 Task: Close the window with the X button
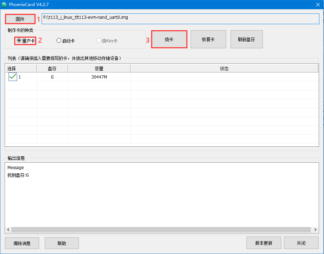click(x=318, y=5)
